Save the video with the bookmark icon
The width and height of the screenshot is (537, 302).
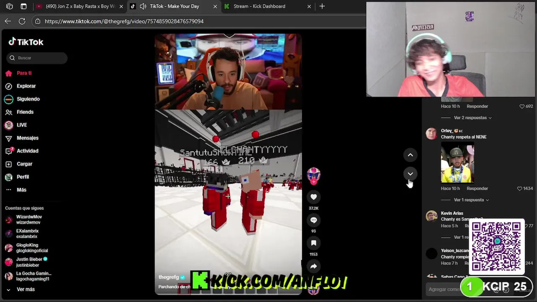point(313,243)
